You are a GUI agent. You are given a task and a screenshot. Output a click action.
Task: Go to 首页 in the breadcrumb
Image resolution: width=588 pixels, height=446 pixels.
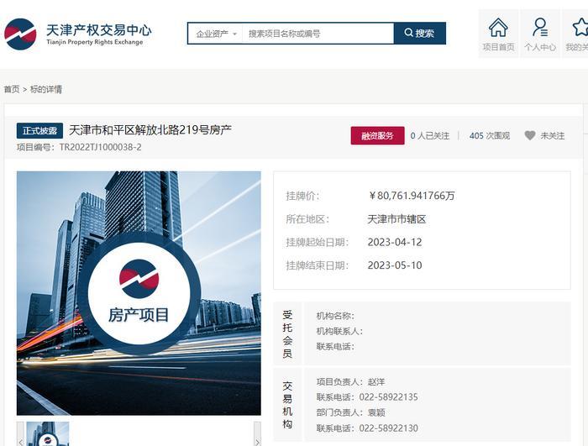(12, 89)
